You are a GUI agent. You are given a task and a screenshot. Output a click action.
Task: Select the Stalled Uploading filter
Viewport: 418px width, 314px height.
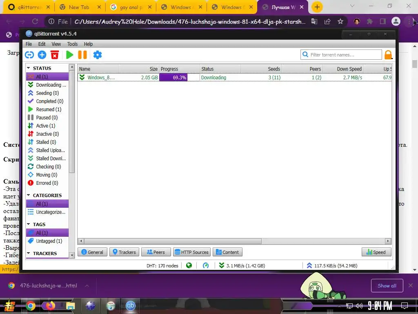click(x=47, y=150)
